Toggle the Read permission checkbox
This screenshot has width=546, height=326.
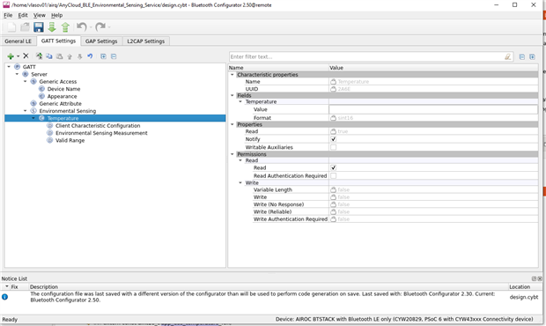coord(333,167)
